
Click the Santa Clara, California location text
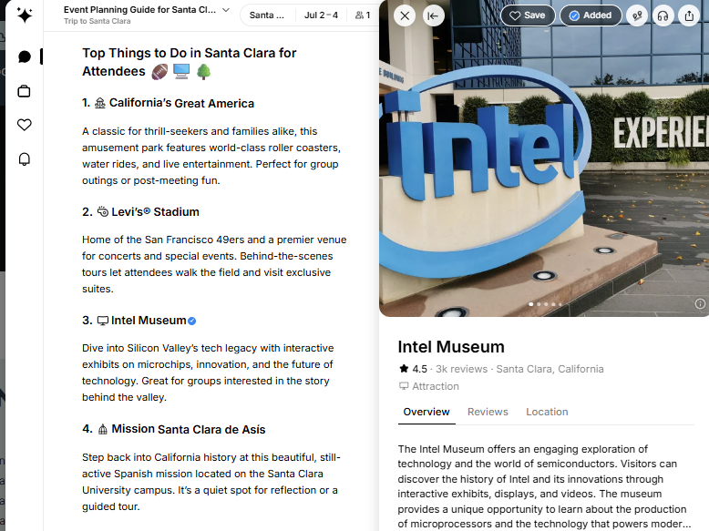coord(550,369)
